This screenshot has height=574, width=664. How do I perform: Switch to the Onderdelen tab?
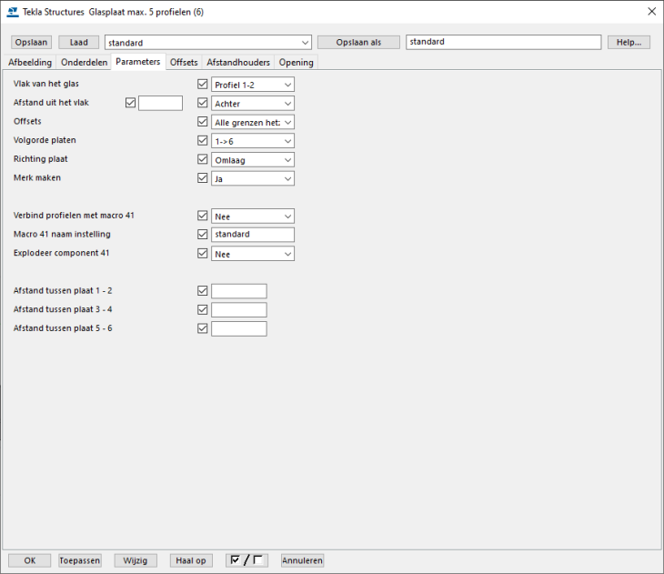pos(84,62)
